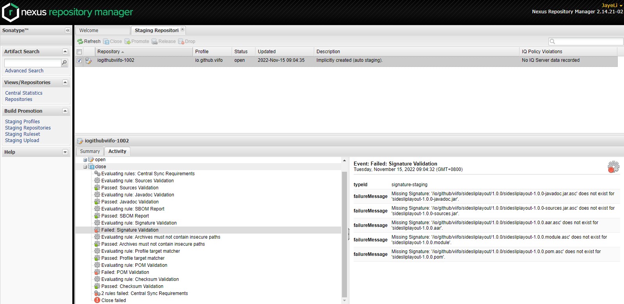Select the Close failed row
This screenshot has width=624, height=304.
coord(208,300)
